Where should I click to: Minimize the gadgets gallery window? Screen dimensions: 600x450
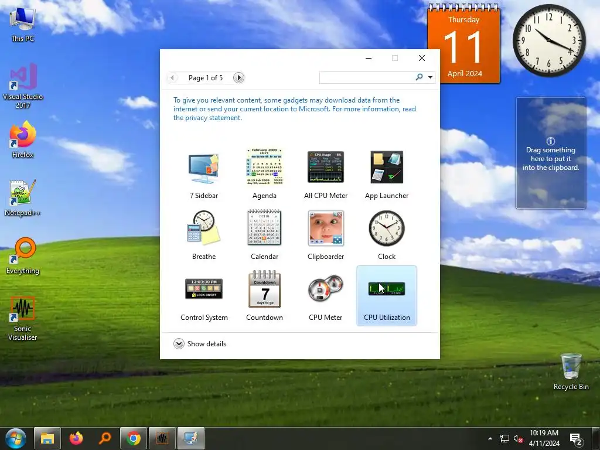coord(369,58)
